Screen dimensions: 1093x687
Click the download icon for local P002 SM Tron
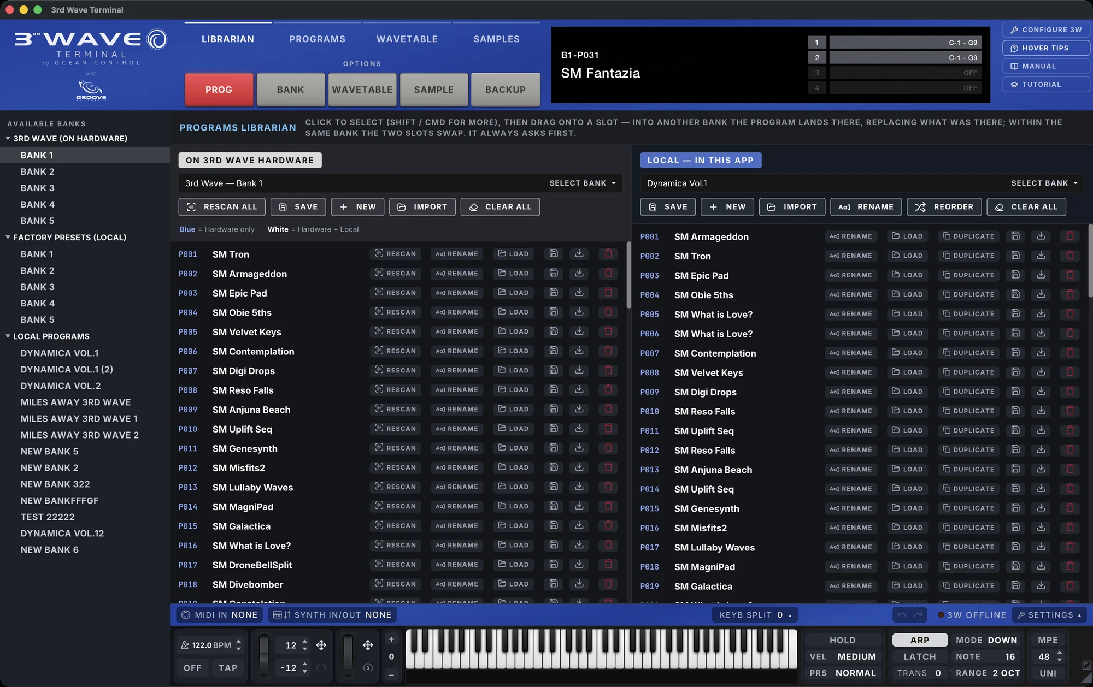pos(1041,256)
